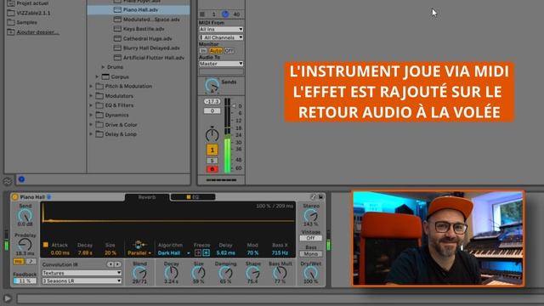Select Artificial Flutter Hall.adv preset
The image size is (544, 306).
tap(153, 58)
